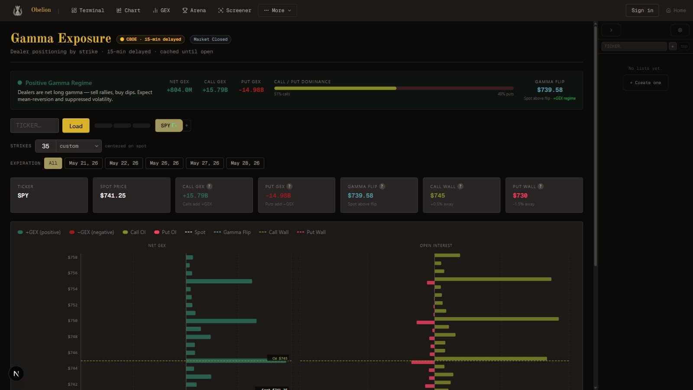
Task: Switch to the Chart tab
Action: (x=128, y=10)
